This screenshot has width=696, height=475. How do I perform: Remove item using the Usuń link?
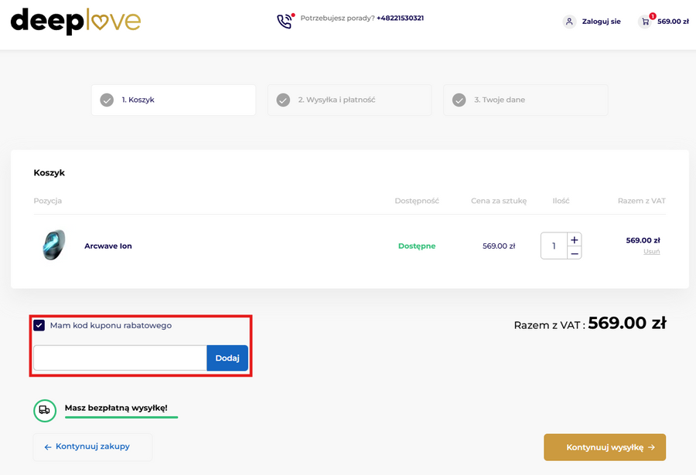[651, 252]
